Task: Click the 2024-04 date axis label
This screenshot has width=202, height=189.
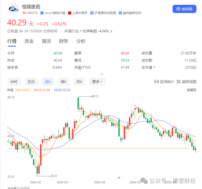Action: click(x=100, y=182)
